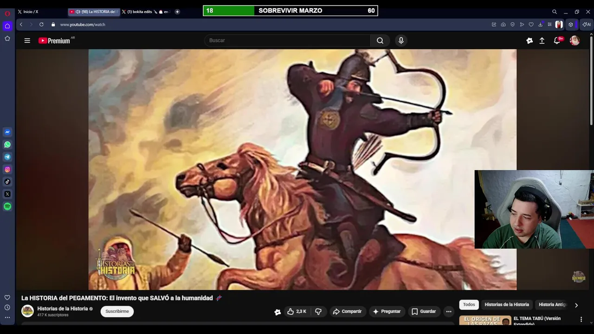Reload the YouTube page

coord(41,25)
